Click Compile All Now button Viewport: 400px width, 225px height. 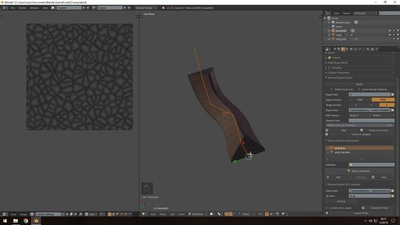coord(377,208)
